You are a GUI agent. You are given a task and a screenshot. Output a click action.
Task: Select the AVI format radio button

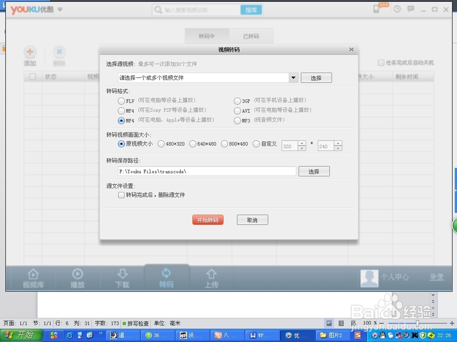237,111
